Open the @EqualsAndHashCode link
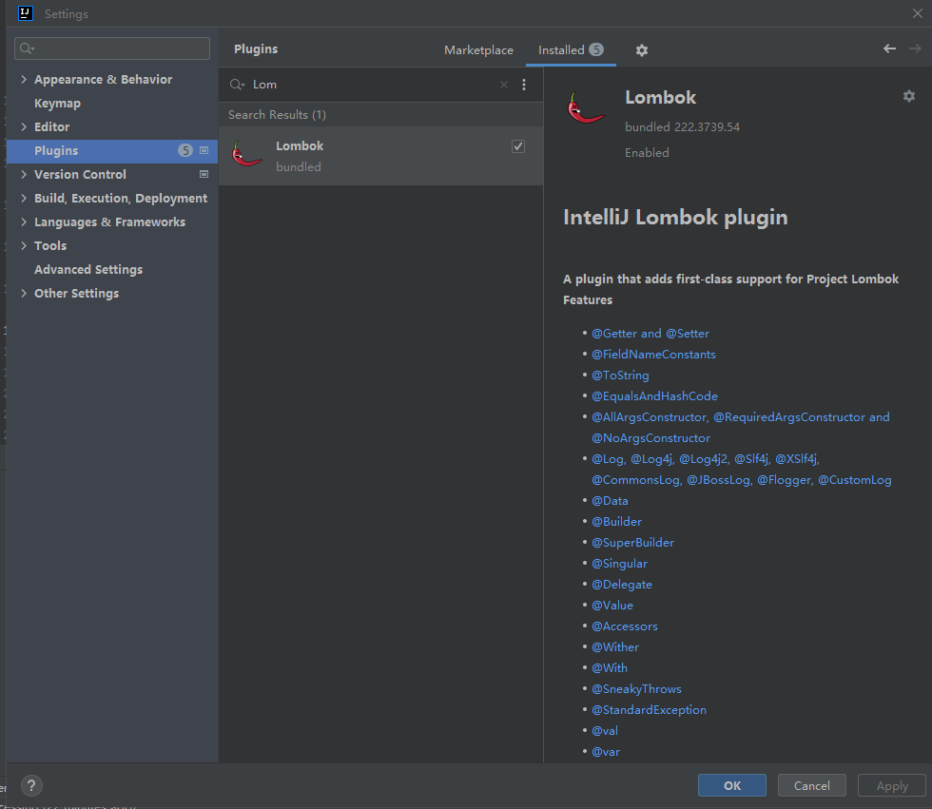Image resolution: width=932 pixels, height=809 pixels. pos(654,396)
